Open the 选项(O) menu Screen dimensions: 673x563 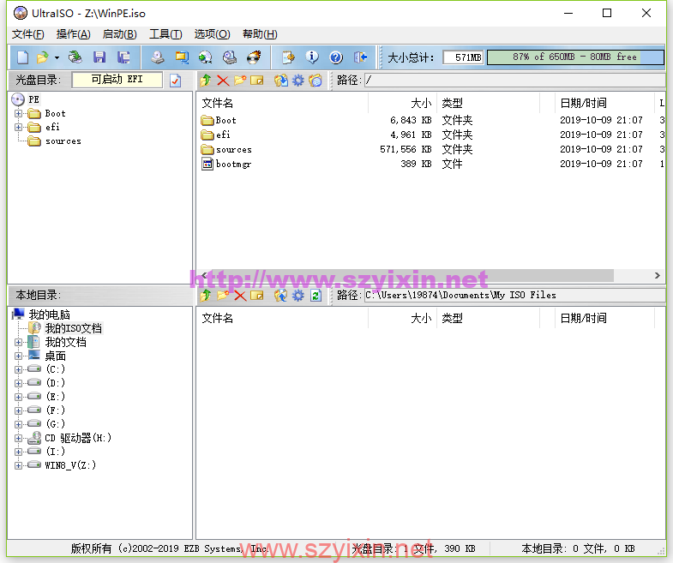(x=212, y=34)
